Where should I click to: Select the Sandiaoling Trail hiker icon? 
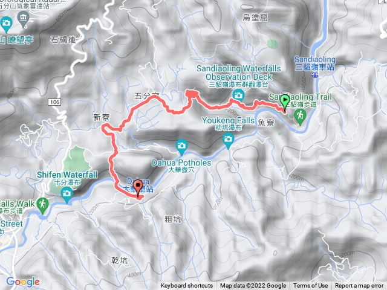(300, 117)
